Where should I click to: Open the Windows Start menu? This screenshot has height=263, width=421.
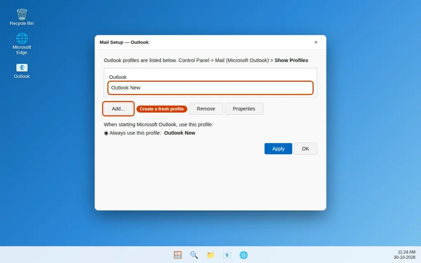click(178, 255)
